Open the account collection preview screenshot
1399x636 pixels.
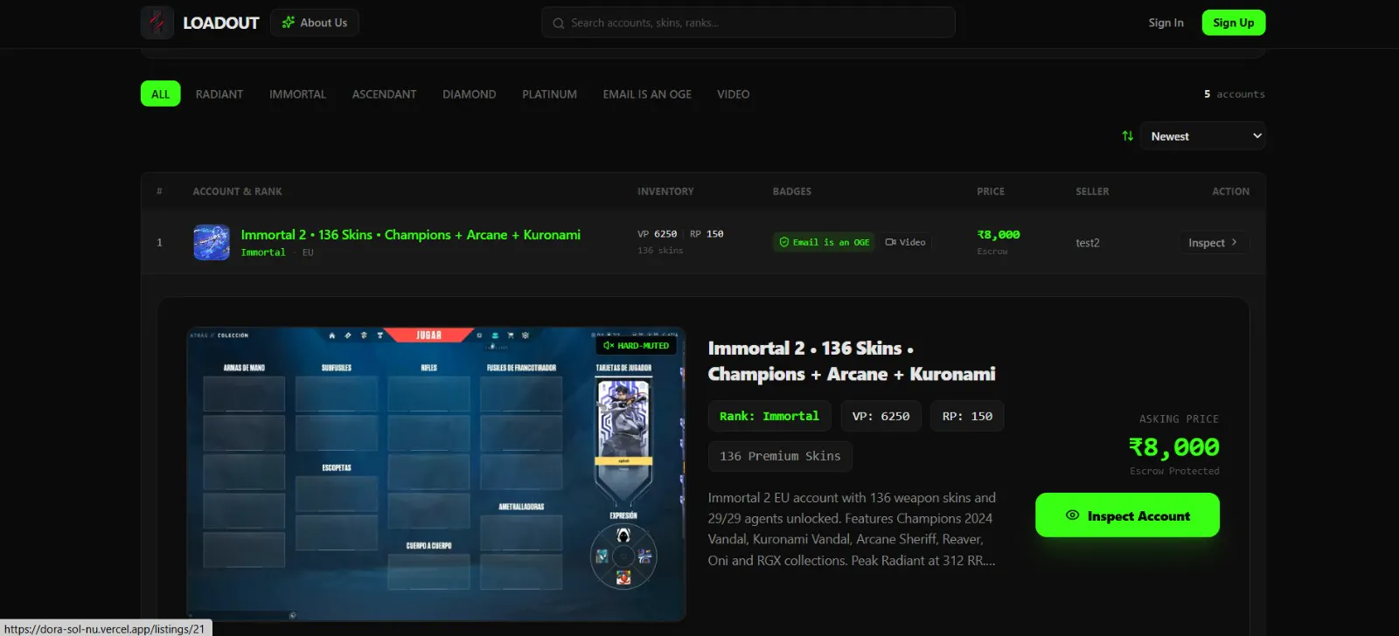tap(435, 474)
